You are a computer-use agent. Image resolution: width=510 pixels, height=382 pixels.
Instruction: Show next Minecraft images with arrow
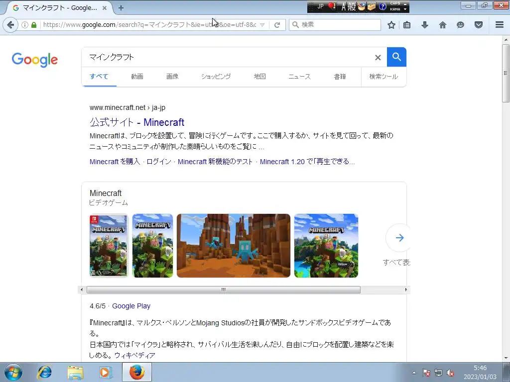click(399, 238)
